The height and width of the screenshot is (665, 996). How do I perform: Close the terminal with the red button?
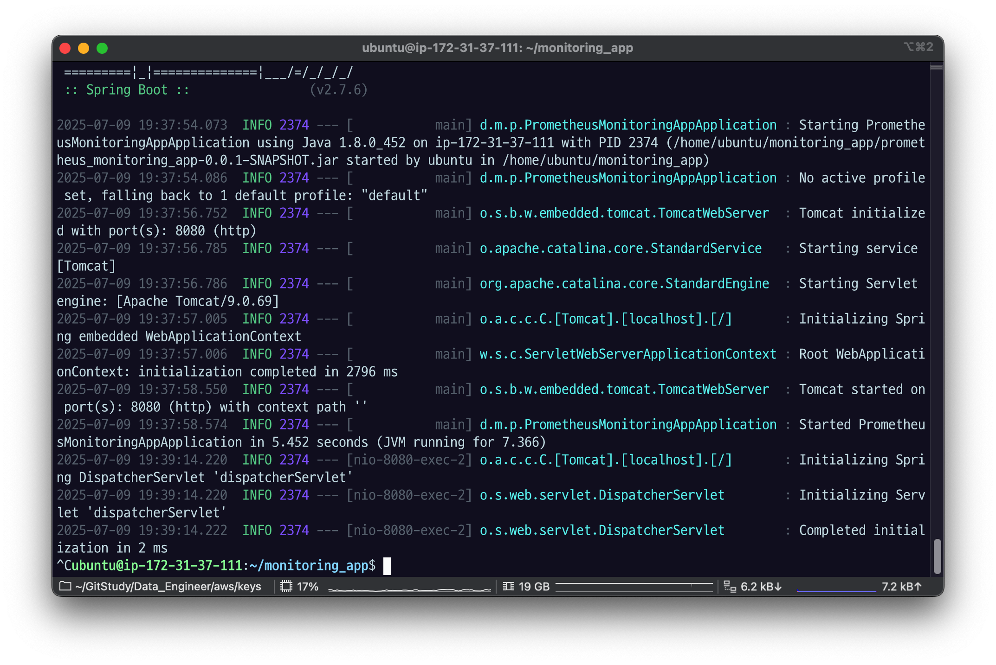coord(65,48)
